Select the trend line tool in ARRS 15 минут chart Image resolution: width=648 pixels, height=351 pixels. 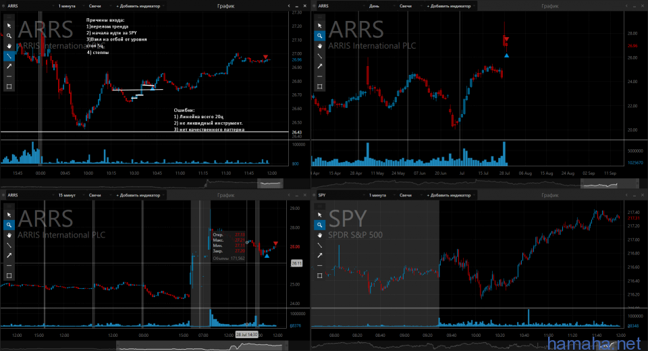point(9,245)
